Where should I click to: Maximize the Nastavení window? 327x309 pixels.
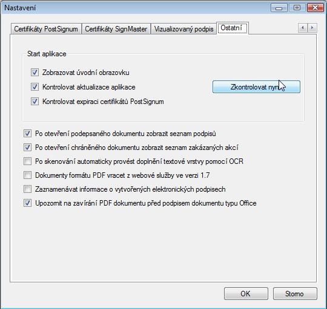pyautogui.click(x=297, y=8)
